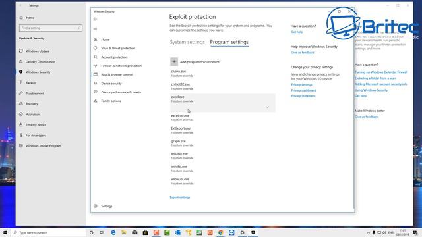Click Using Windows Security link in Settings

[x=371, y=90]
